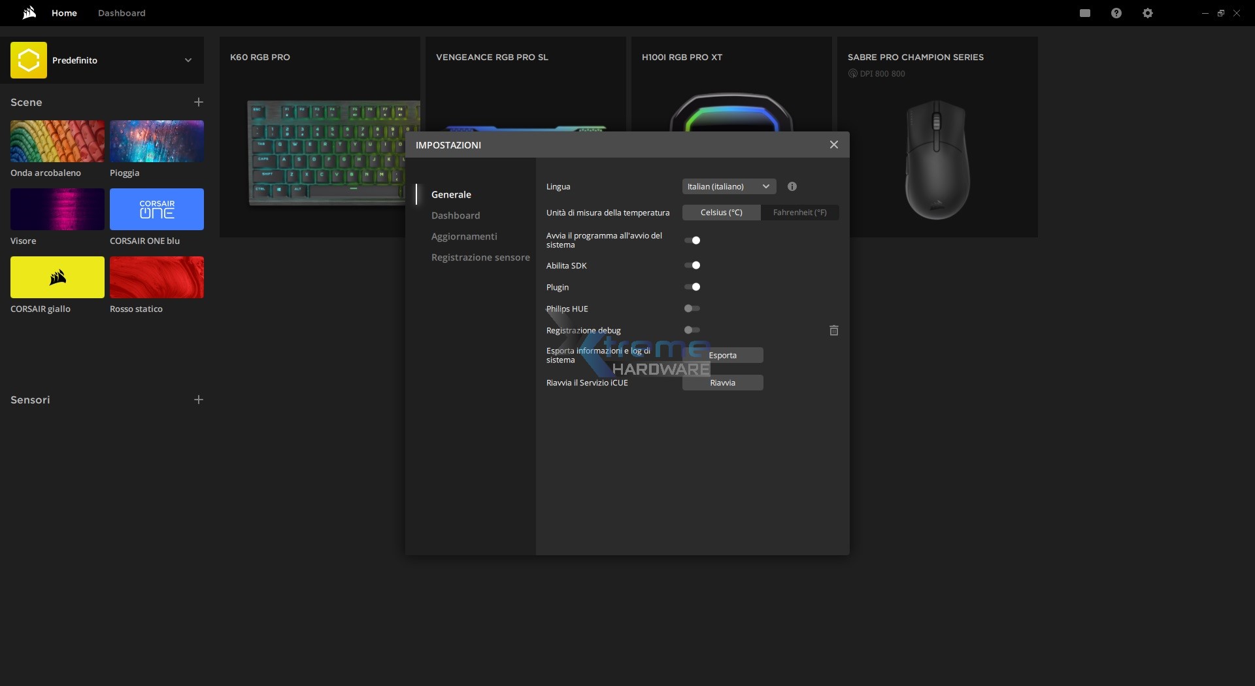Click the Corsair sails logo icon
Image resolution: width=1255 pixels, height=686 pixels.
pyautogui.click(x=29, y=13)
